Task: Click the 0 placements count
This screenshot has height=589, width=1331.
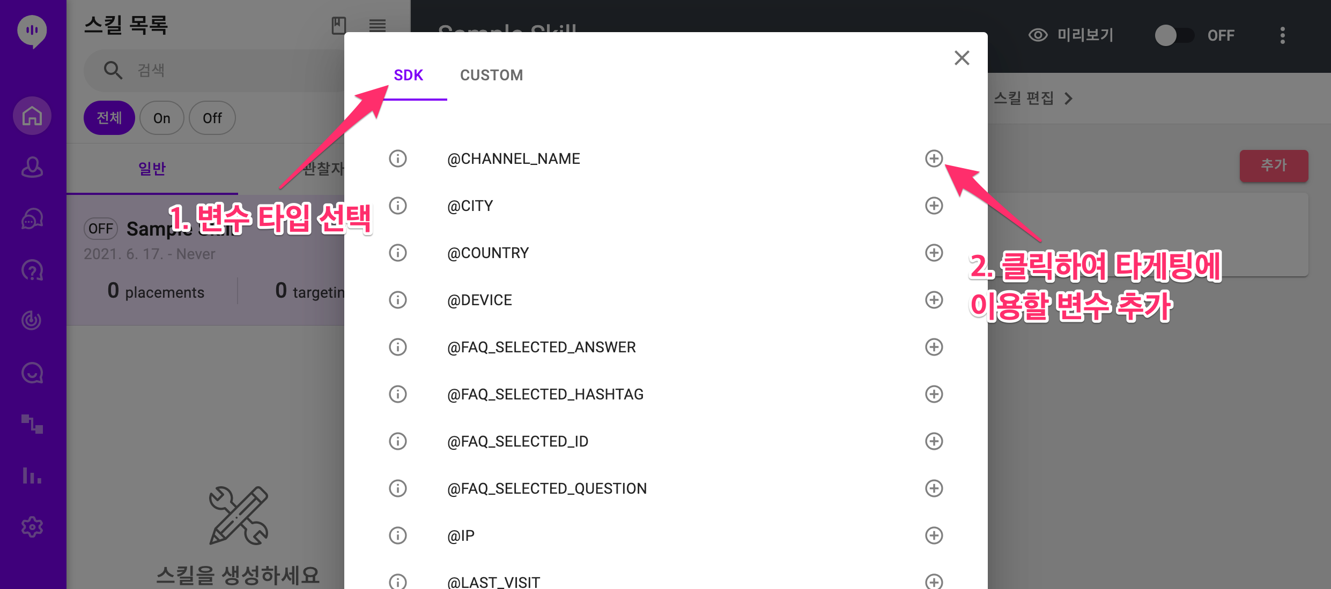Action: pos(156,291)
